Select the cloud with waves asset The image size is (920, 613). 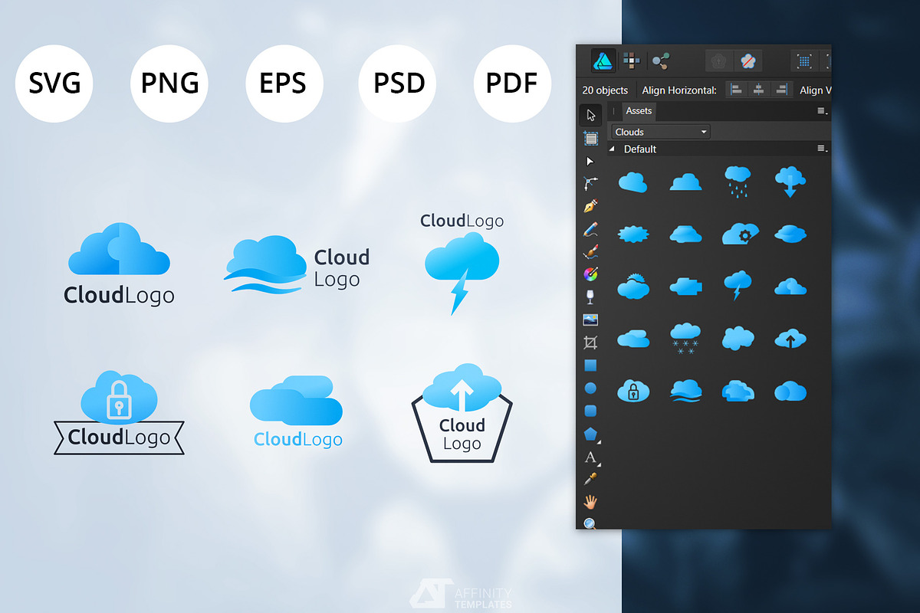(685, 391)
